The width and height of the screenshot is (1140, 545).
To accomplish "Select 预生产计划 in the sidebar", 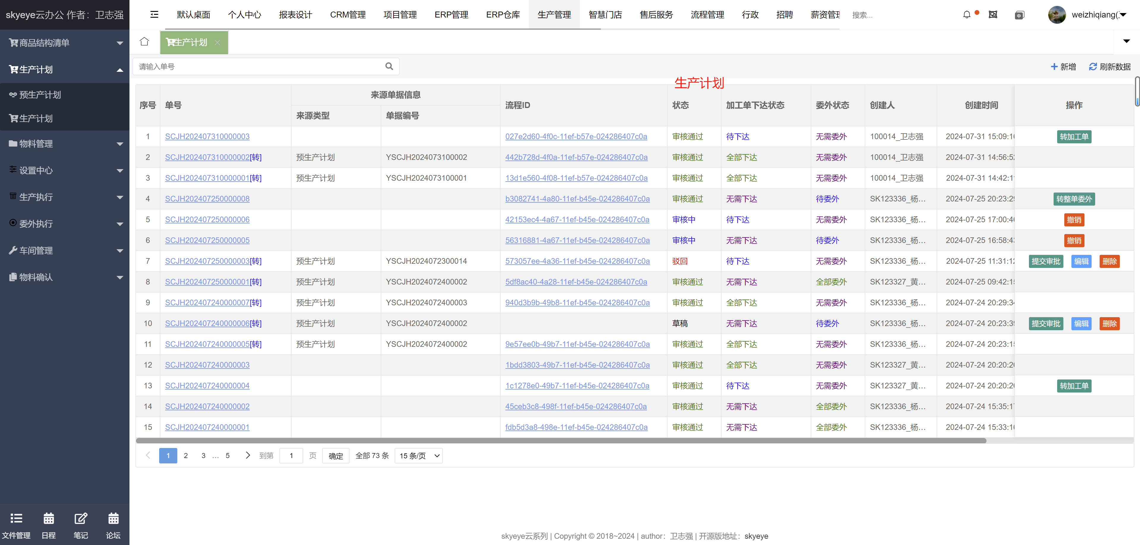I will pos(40,95).
